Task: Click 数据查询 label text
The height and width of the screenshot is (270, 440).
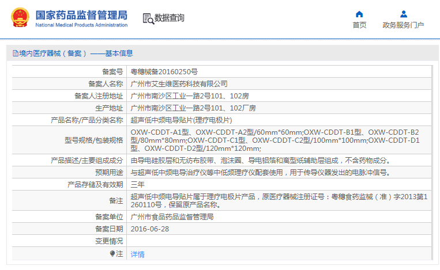Action: [x=169, y=18]
